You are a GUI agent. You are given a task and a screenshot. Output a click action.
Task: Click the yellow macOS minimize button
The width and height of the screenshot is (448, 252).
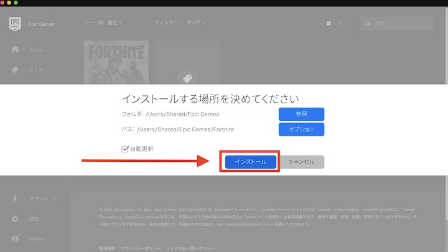[x=9, y=2]
